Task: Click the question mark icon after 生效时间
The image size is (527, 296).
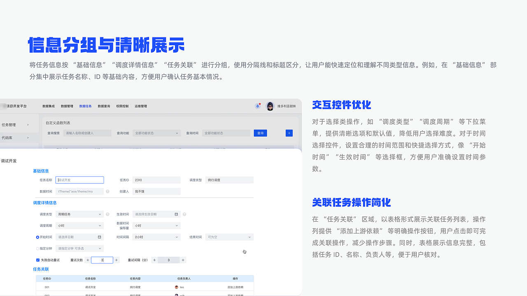Action: click(x=185, y=214)
